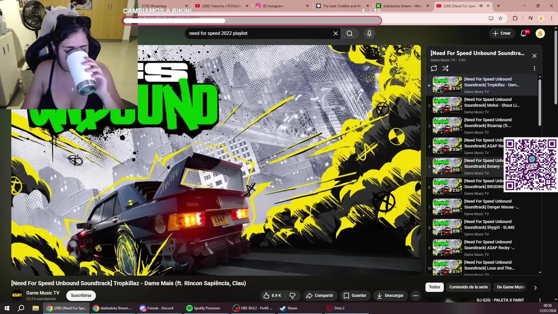Switch to the diabladota Stream tab

click(x=402, y=6)
